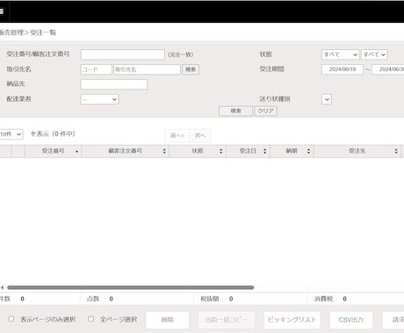Click the 取引先 コード input field
The height and width of the screenshot is (333, 404).
(97, 69)
